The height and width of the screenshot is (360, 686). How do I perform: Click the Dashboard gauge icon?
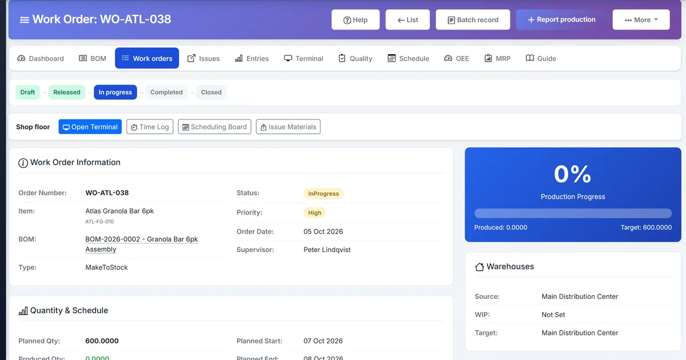22,58
